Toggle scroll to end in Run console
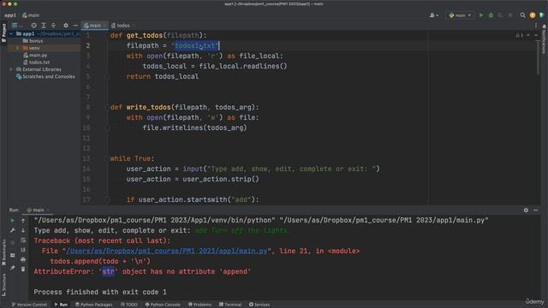The image size is (548, 308). pos(23,250)
